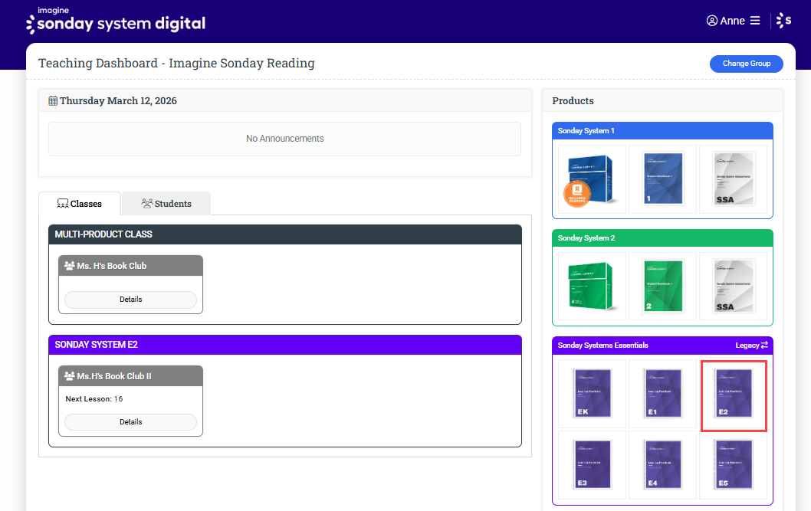Select the highlighted E2 learning plan book
The image size is (811, 511).
click(x=733, y=394)
